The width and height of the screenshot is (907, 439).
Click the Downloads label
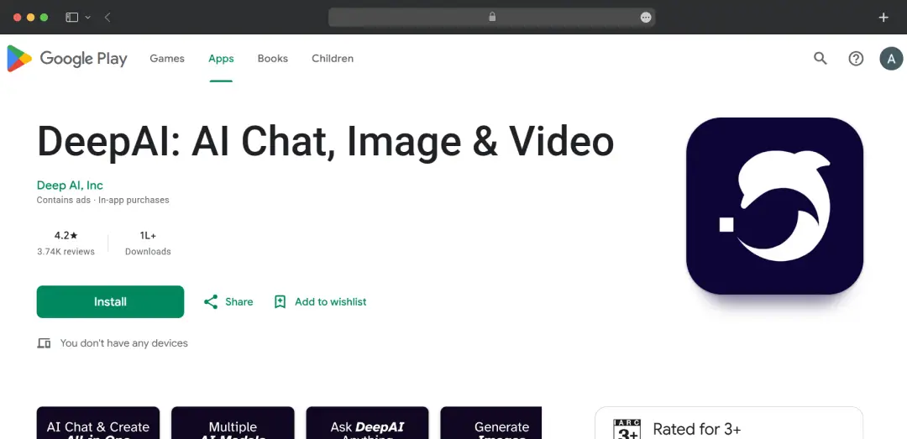point(148,252)
